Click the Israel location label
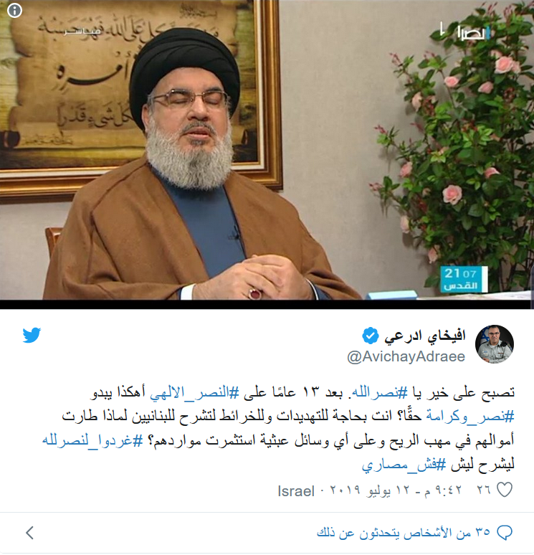 [296, 491]
